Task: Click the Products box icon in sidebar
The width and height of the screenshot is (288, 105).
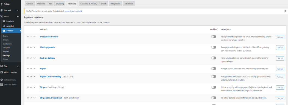Action: coord(4,21)
